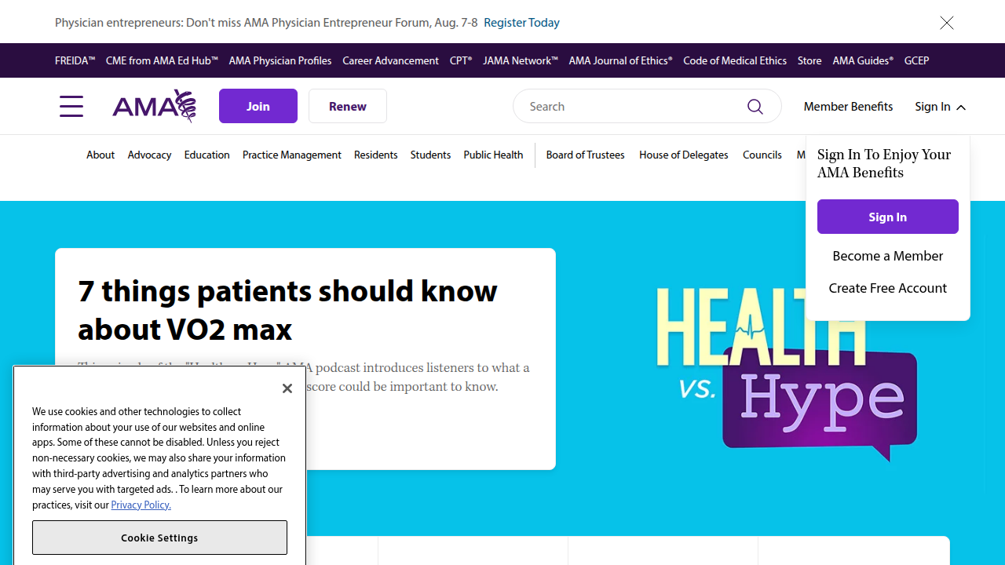
Task: Go to Board of Trustees
Action: coord(586,155)
